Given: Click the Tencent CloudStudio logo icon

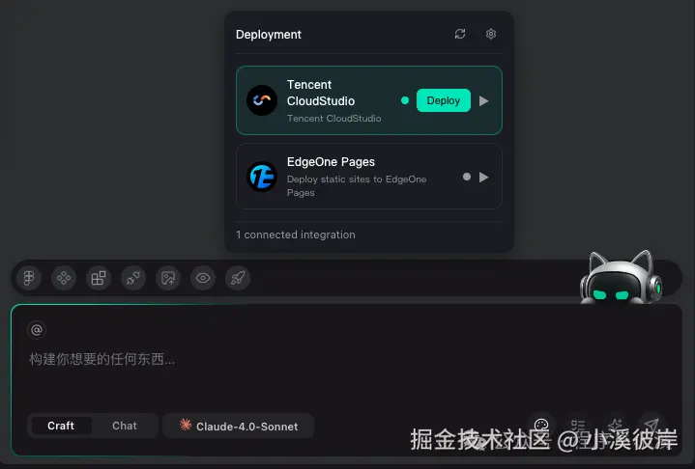Looking at the screenshot, I should pos(262,100).
